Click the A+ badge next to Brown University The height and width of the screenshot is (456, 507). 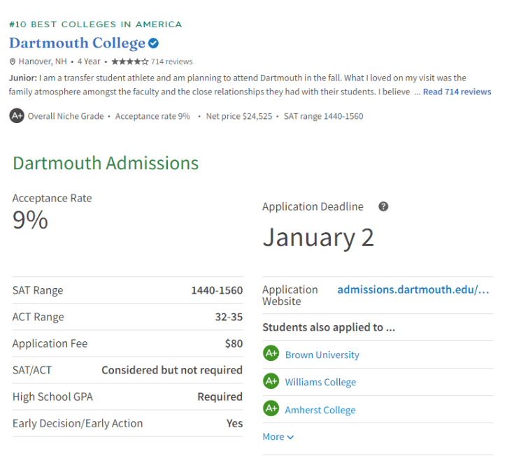271,353
